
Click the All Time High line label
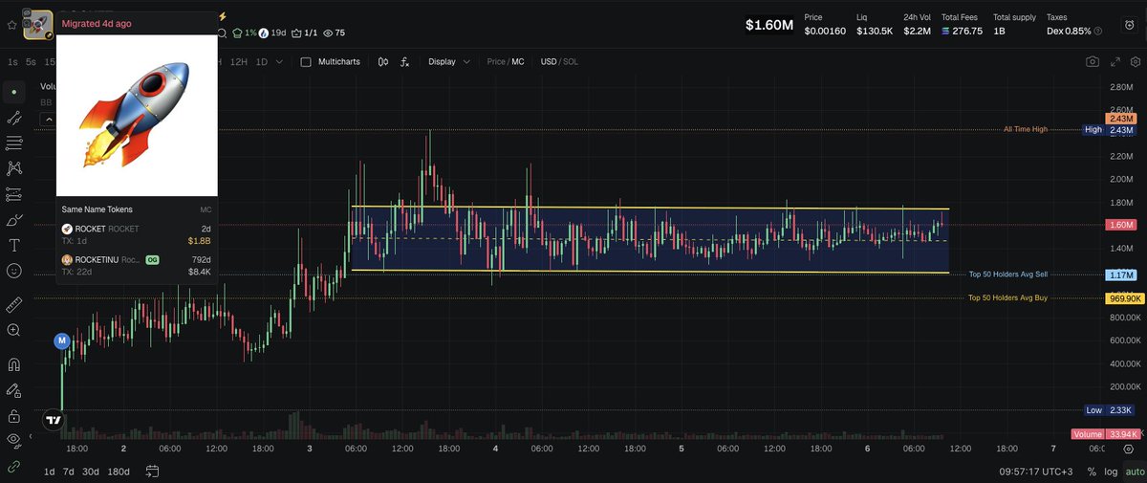click(x=1026, y=129)
